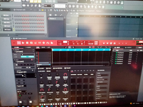Open the MPC Beats home view icon

point(19,43)
